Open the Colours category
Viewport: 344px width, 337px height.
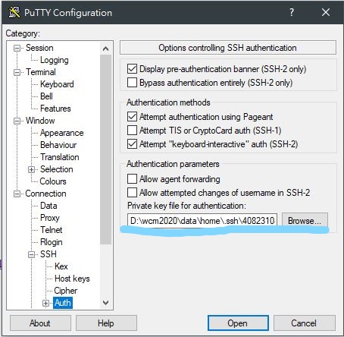pos(53,181)
